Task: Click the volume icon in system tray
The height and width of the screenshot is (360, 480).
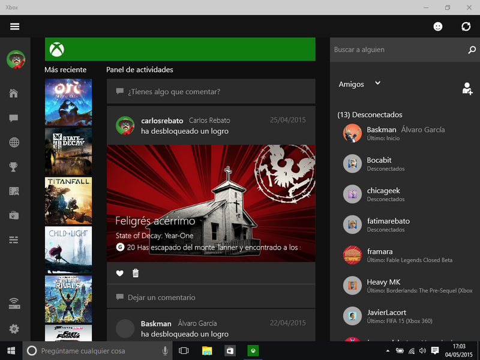Action: click(x=423, y=351)
